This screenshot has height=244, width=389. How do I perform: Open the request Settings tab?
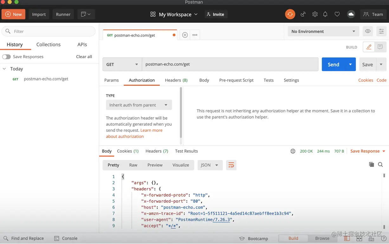291,80
